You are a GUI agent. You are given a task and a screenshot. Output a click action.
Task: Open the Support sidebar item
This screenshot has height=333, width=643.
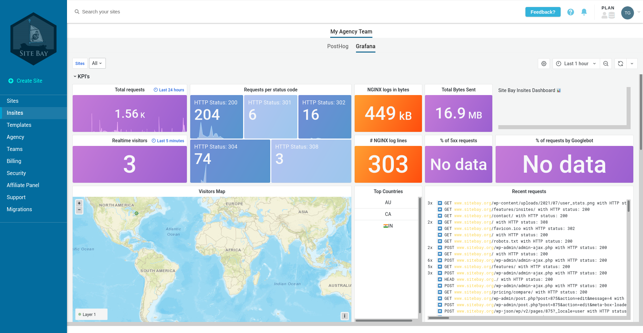pyautogui.click(x=33, y=197)
